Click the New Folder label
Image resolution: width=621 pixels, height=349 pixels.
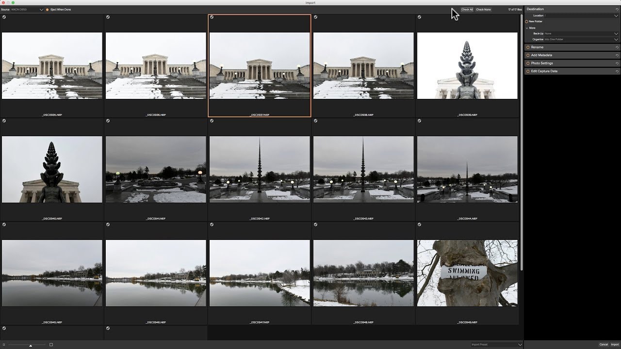pos(536,21)
